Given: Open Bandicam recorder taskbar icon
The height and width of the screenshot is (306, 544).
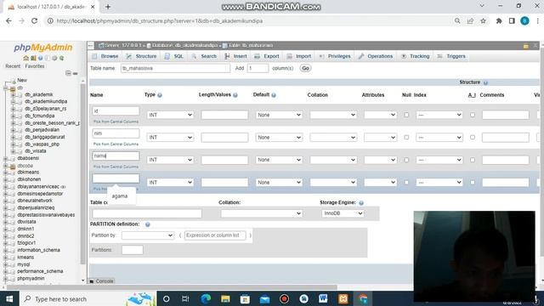Looking at the screenshot, I should tap(284, 298).
